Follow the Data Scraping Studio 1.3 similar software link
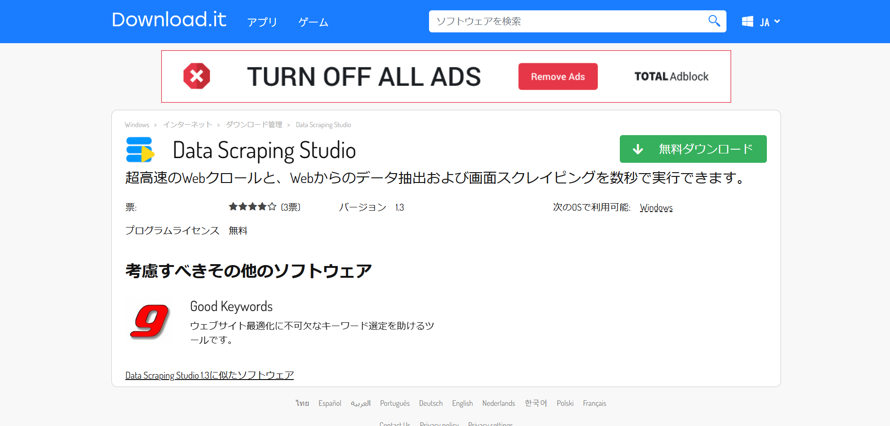 209,375
